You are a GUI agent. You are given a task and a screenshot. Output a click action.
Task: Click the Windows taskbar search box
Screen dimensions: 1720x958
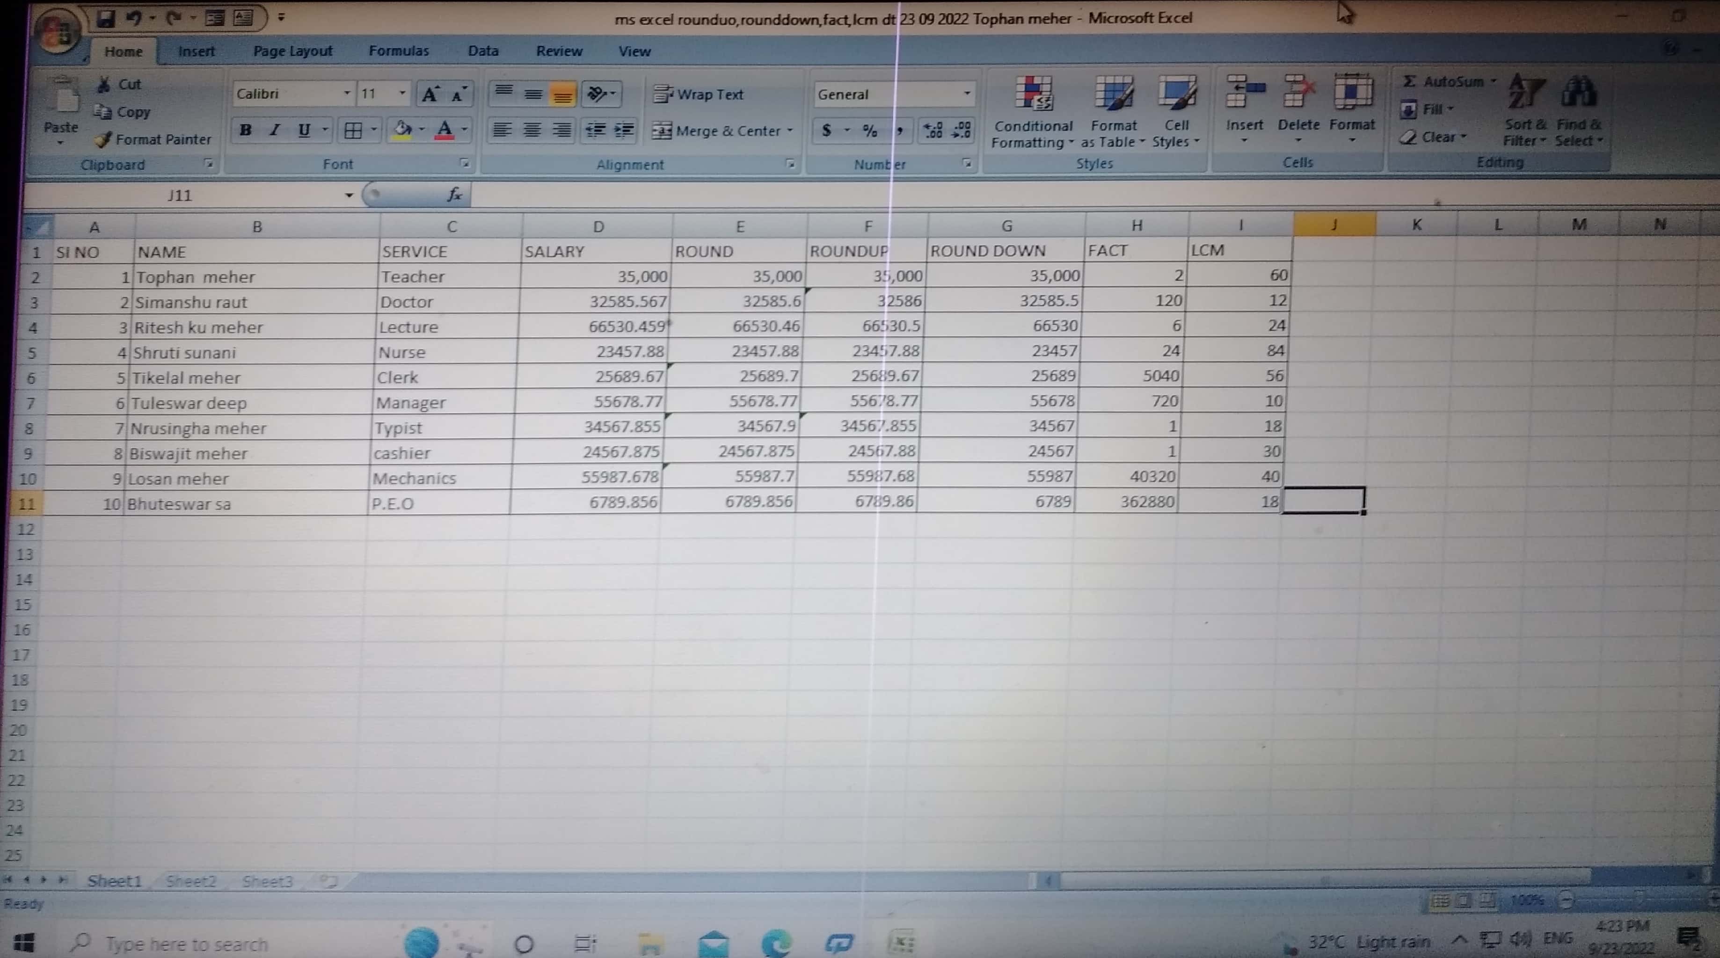[187, 944]
